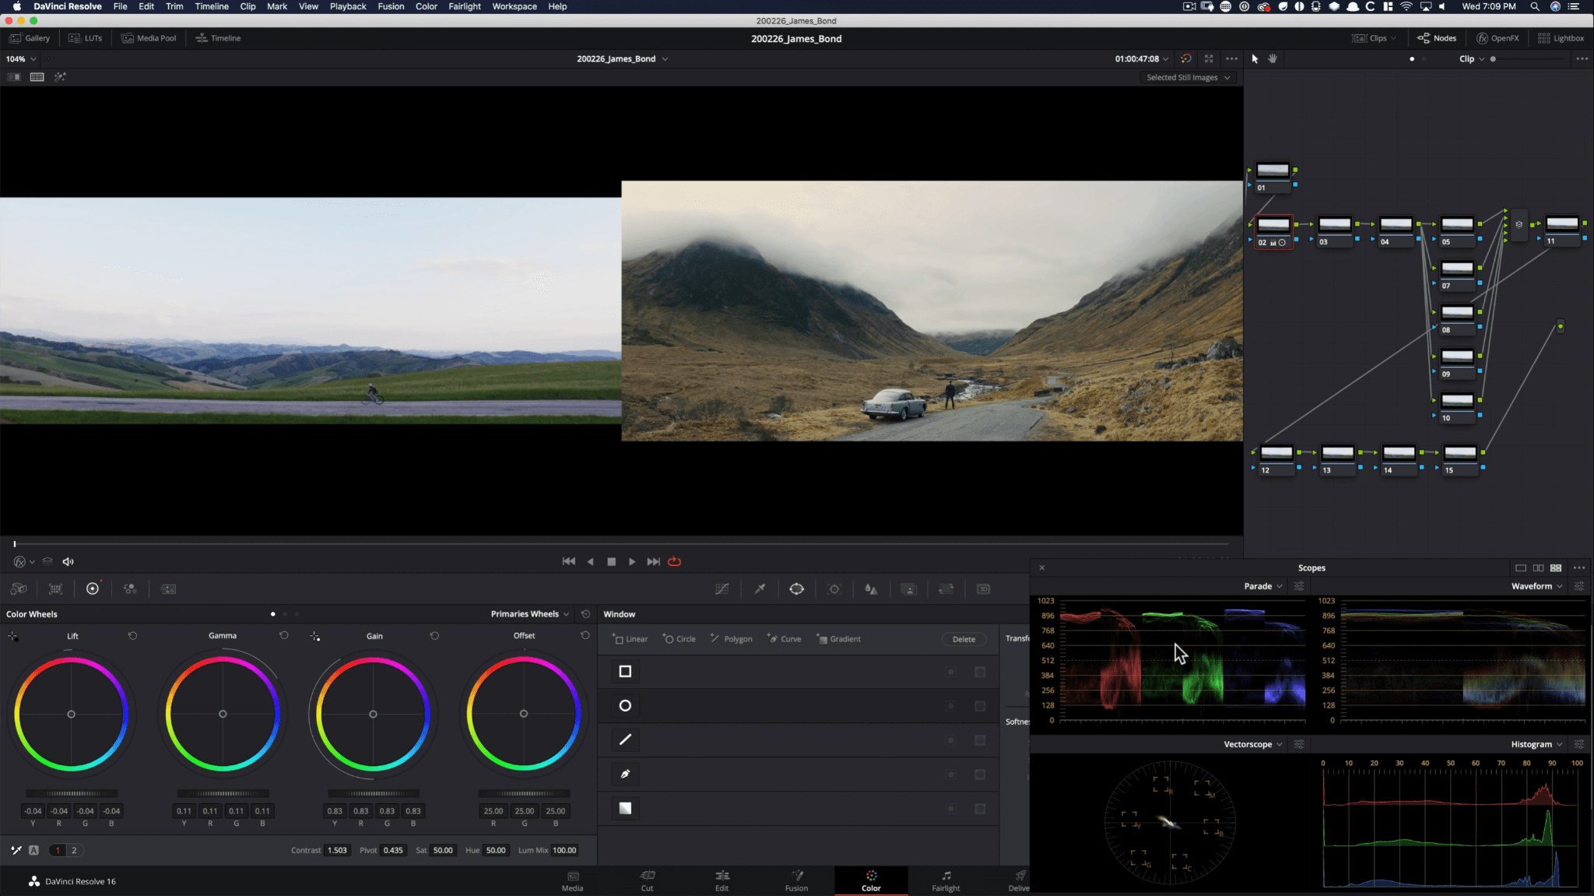The image size is (1594, 896).
Task: Open the Tracker palette icon
Action: pos(834,589)
